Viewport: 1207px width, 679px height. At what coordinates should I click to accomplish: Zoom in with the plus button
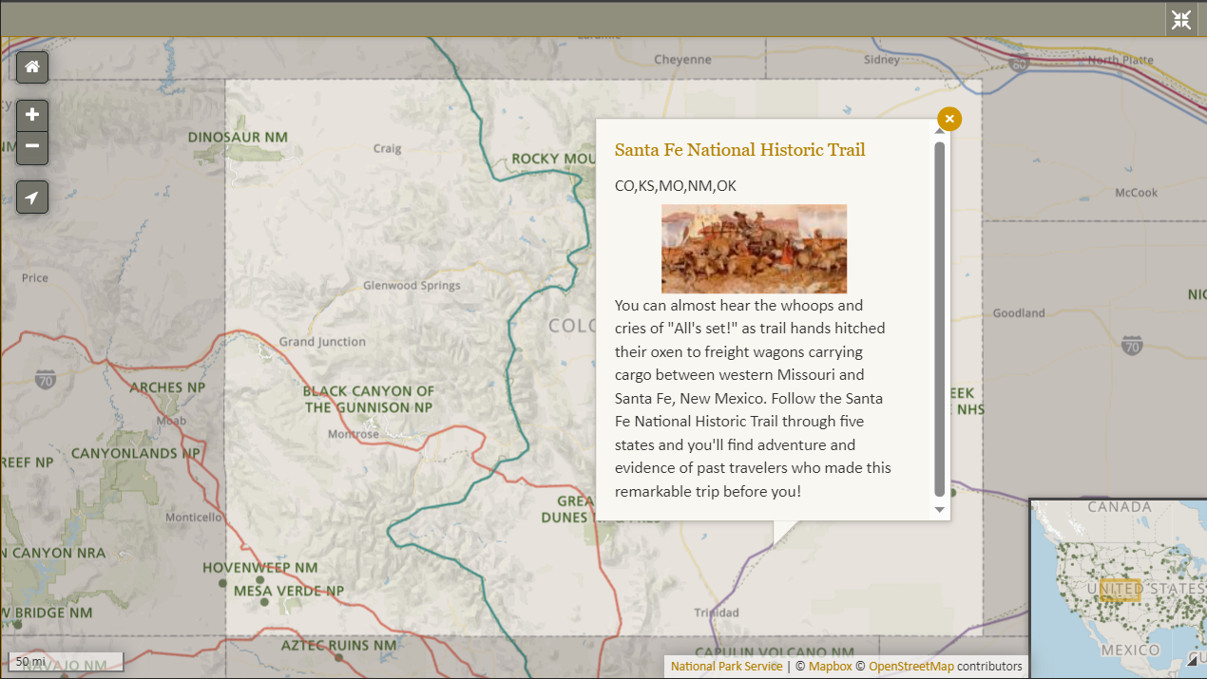[x=32, y=115]
